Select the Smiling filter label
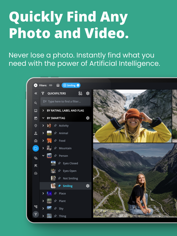The height and width of the screenshot is (236, 177). click(68, 186)
